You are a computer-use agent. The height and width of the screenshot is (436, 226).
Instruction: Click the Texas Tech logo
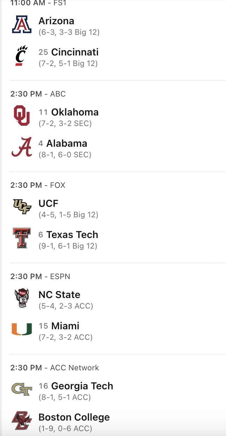tap(22, 238)
